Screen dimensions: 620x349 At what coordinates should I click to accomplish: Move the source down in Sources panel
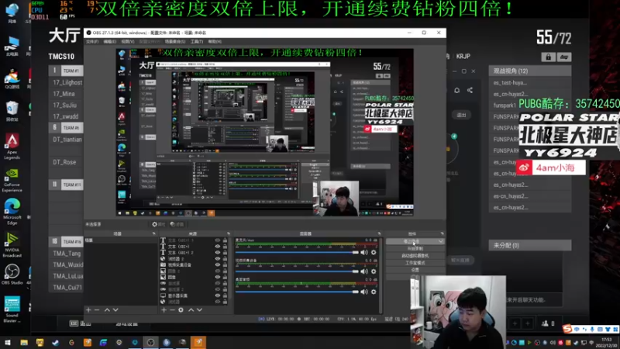point(200,309)
